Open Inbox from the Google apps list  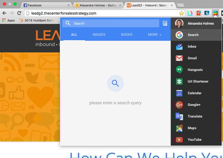coord(191,47)
